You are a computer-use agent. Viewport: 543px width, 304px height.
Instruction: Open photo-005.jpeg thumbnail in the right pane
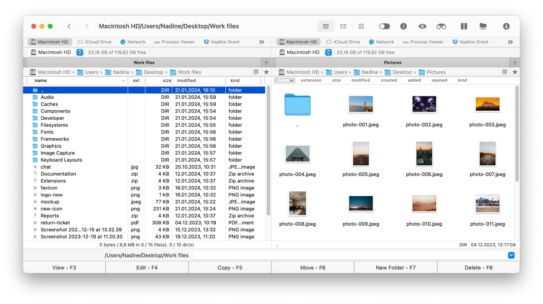361,153
